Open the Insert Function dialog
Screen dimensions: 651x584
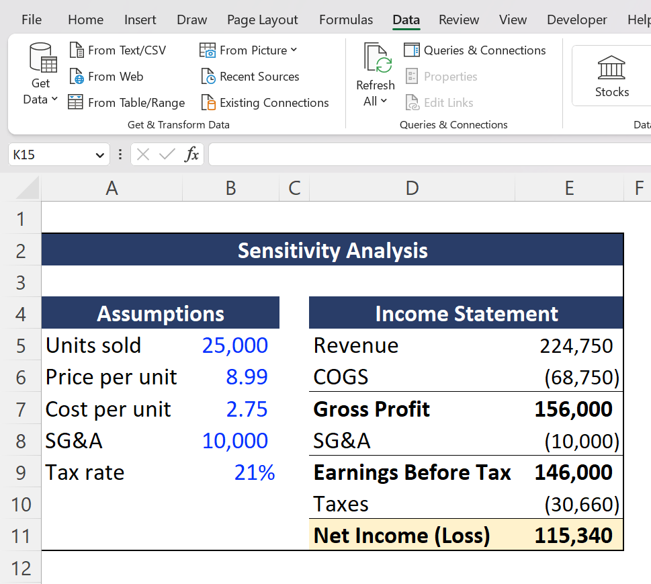pos(191,154)
